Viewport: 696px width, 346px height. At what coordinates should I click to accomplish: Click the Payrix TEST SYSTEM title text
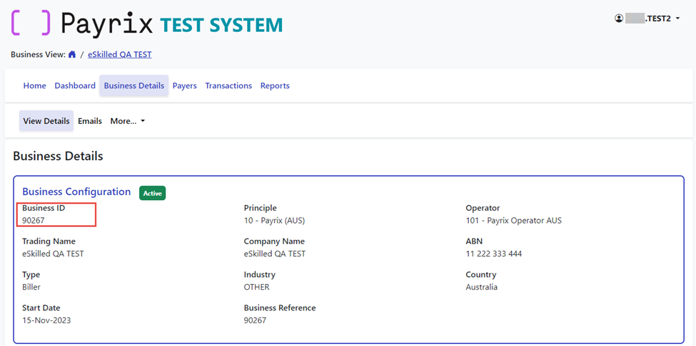(171, 24)
